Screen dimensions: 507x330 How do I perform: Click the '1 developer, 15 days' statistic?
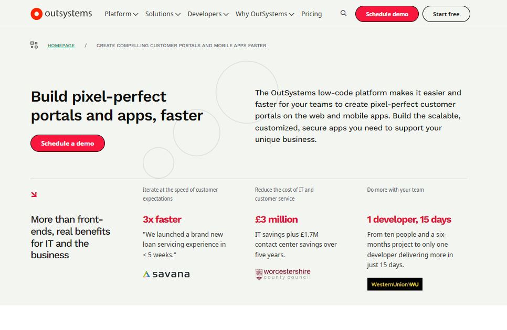(409, 219)
